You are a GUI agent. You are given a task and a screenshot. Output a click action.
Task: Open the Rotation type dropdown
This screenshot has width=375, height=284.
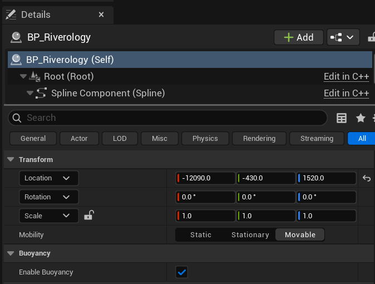49,197
